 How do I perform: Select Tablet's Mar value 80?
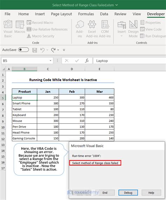tap(99, 109)
